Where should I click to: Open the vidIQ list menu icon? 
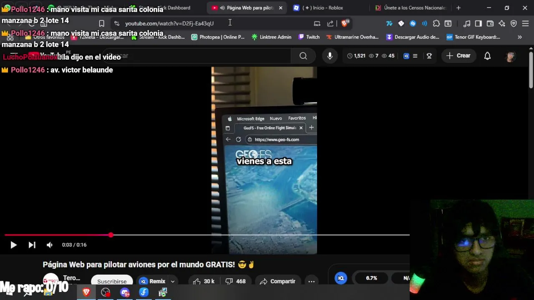[x=415, y=56]
